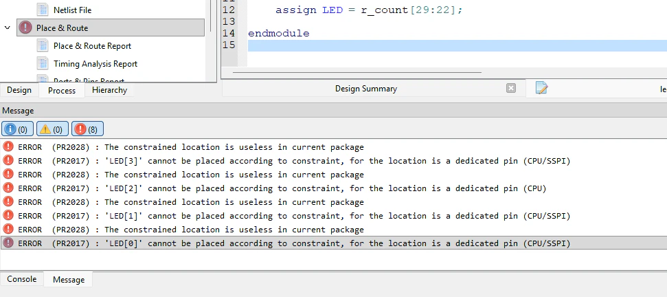This screenshot has height=297, width=667.
Task: Switch to the Message tab at bottom
Action: pyautogui.click(x=69, y=280)
